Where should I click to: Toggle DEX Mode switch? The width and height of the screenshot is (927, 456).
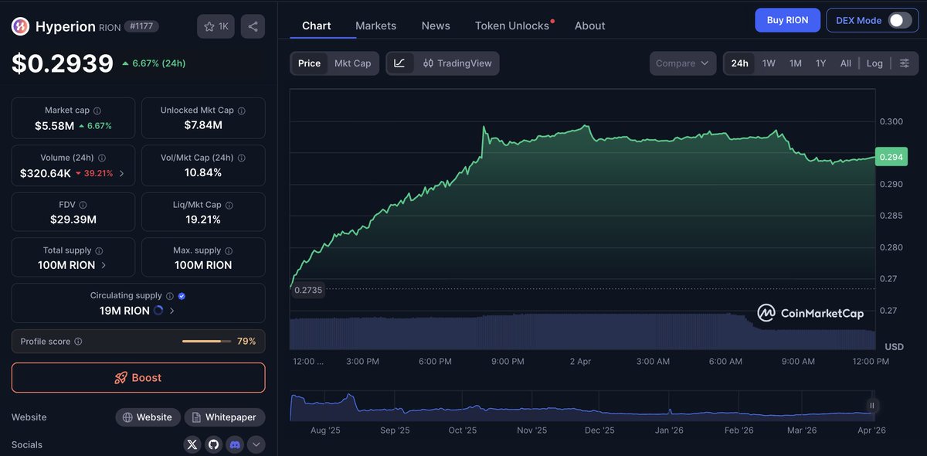pyautogui.click(x=900, y=20)
